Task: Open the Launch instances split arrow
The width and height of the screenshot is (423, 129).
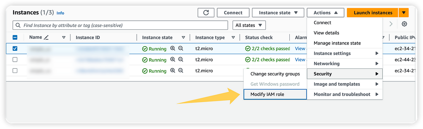Action: [404, 13]
